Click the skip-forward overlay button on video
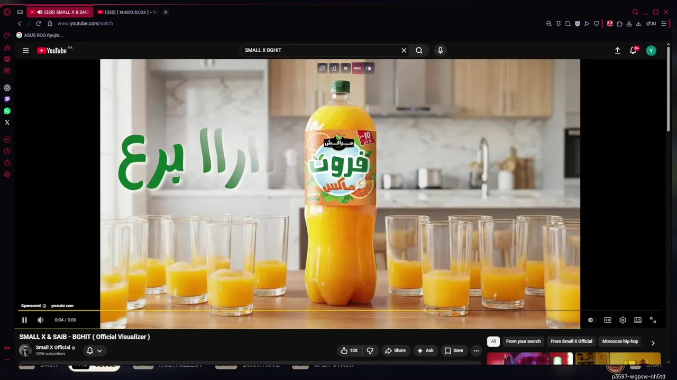 click(x=345, y=68)
